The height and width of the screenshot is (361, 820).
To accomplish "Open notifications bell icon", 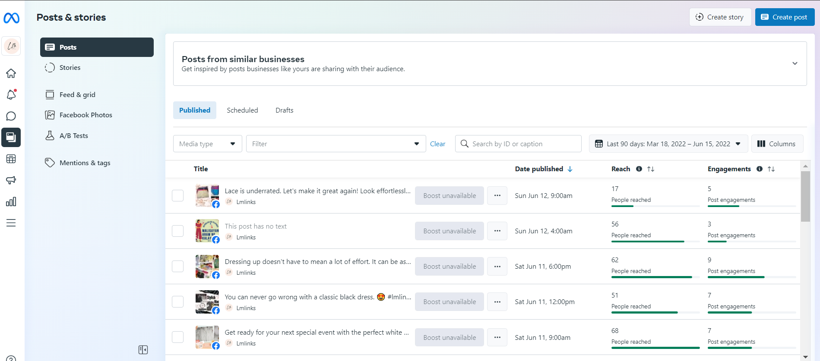I will tap(11, 94).
